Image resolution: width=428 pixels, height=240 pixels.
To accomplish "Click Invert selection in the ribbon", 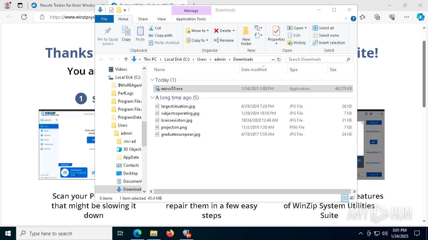I will (329, 43).
